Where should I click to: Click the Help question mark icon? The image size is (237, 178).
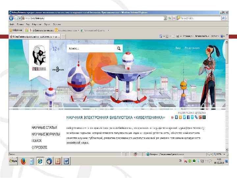coord(222,36)
